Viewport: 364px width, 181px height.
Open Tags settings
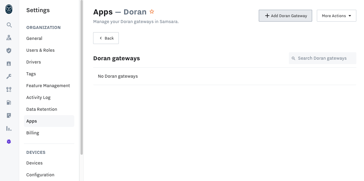pos(49,74)
